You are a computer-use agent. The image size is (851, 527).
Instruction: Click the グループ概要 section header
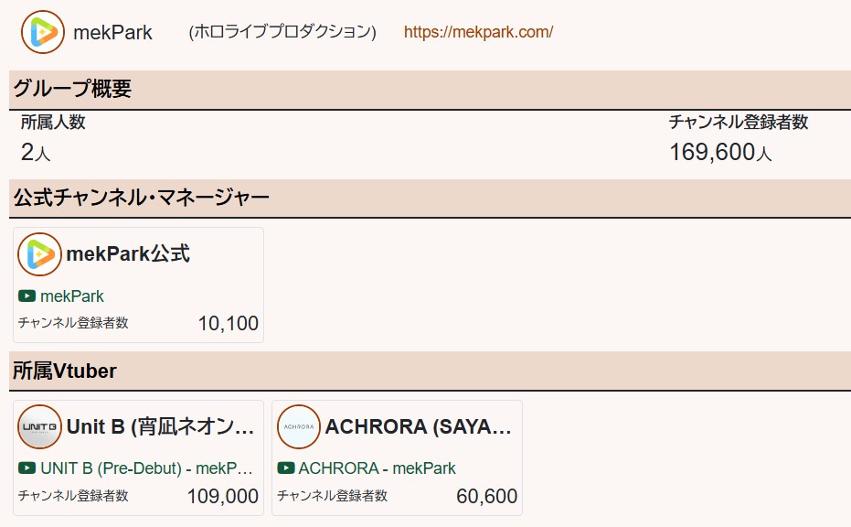430,89
